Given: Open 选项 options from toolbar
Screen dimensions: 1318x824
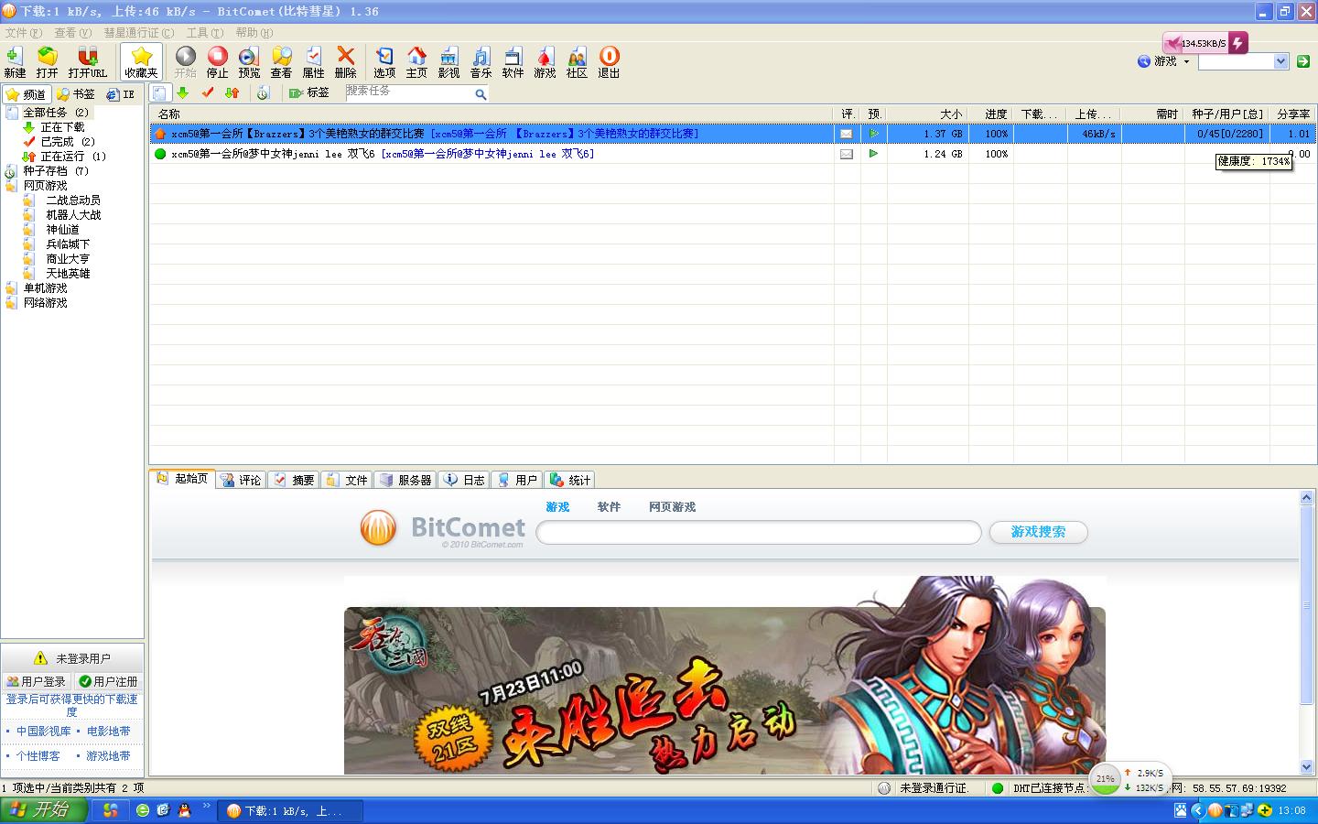Looking at the screenshot, I should click(x=384, y=62).
